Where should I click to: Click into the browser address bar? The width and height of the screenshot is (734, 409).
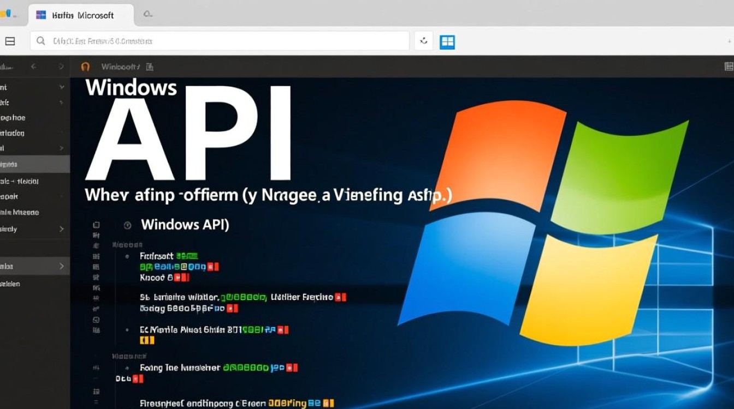218,41
